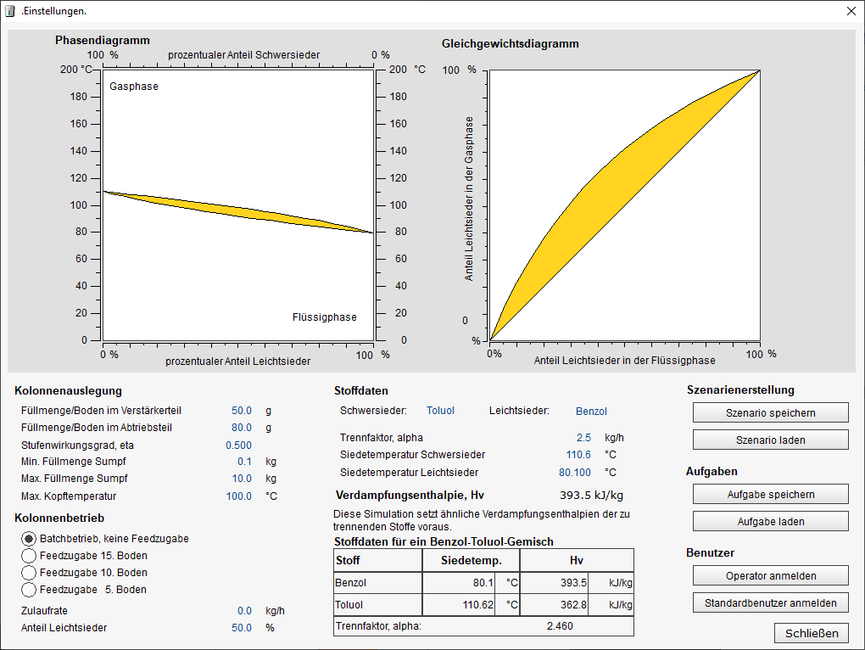Edit Zulaufrate value 0.0
This screenshot has width=865, height=650.
coord(244,611)
